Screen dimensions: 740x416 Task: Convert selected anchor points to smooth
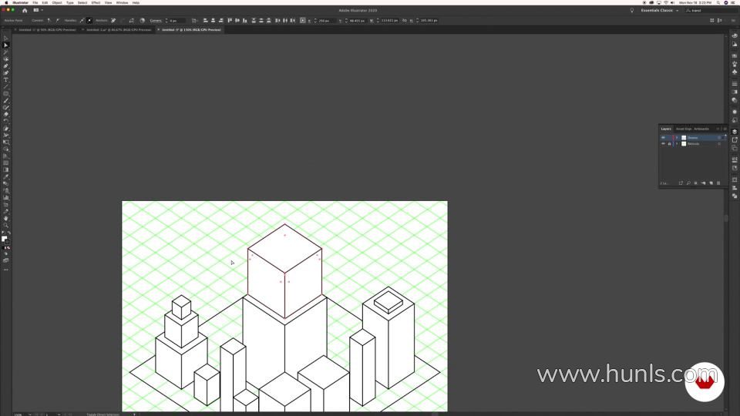click(58, 21)
